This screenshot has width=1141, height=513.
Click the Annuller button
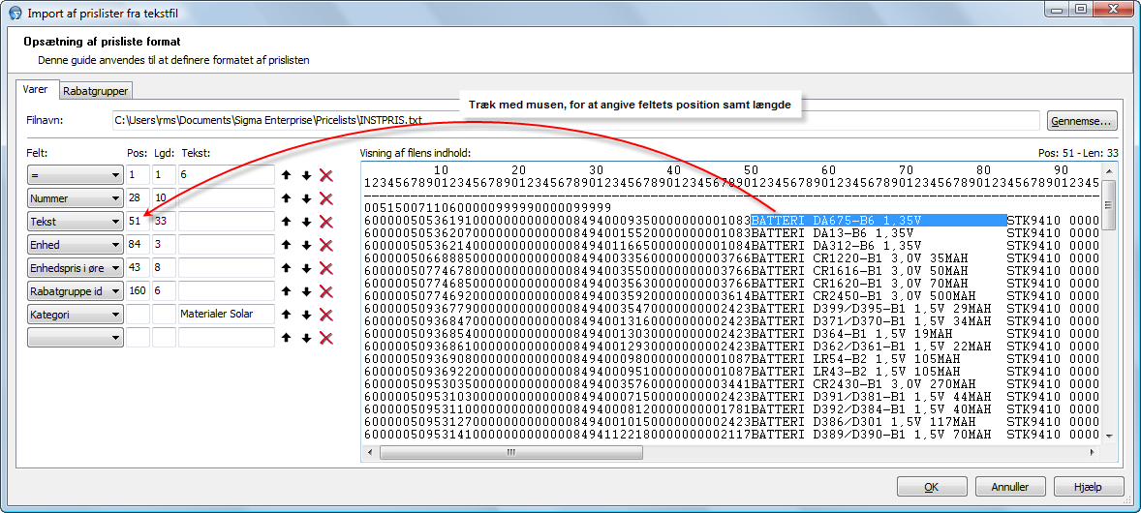coord(1011,487)
